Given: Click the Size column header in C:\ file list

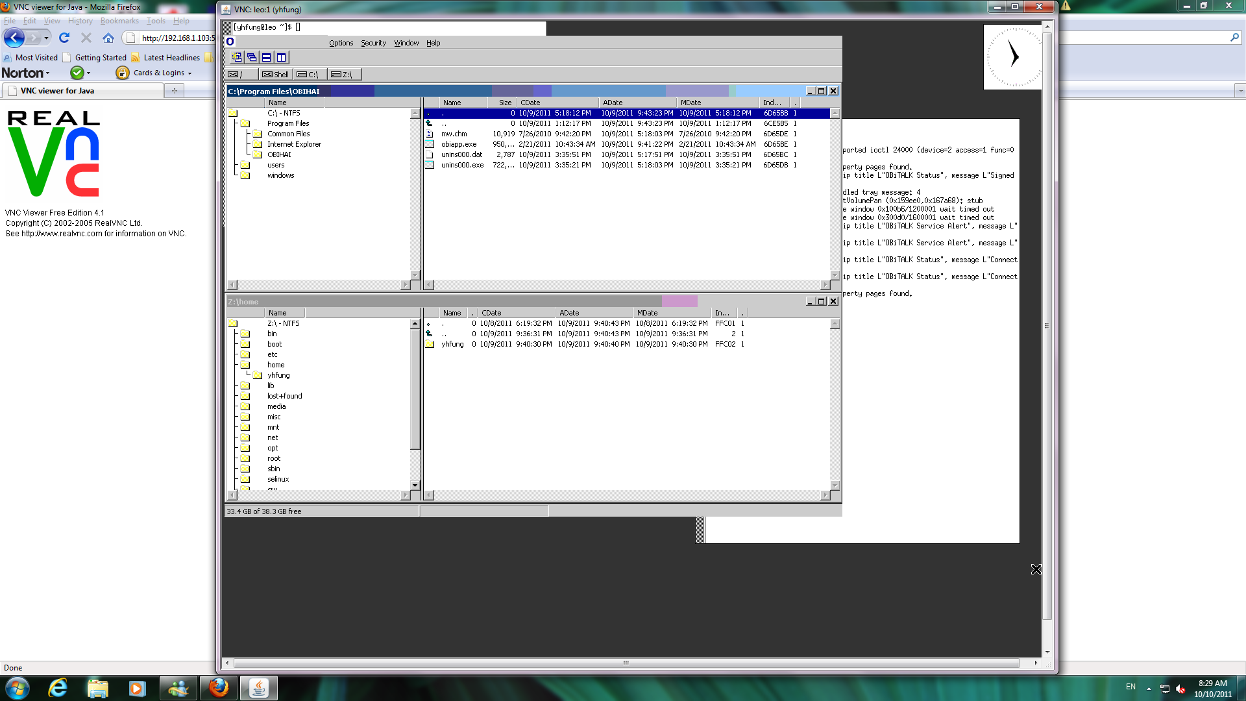Looking at the screenshot, I should coord(502,103).
